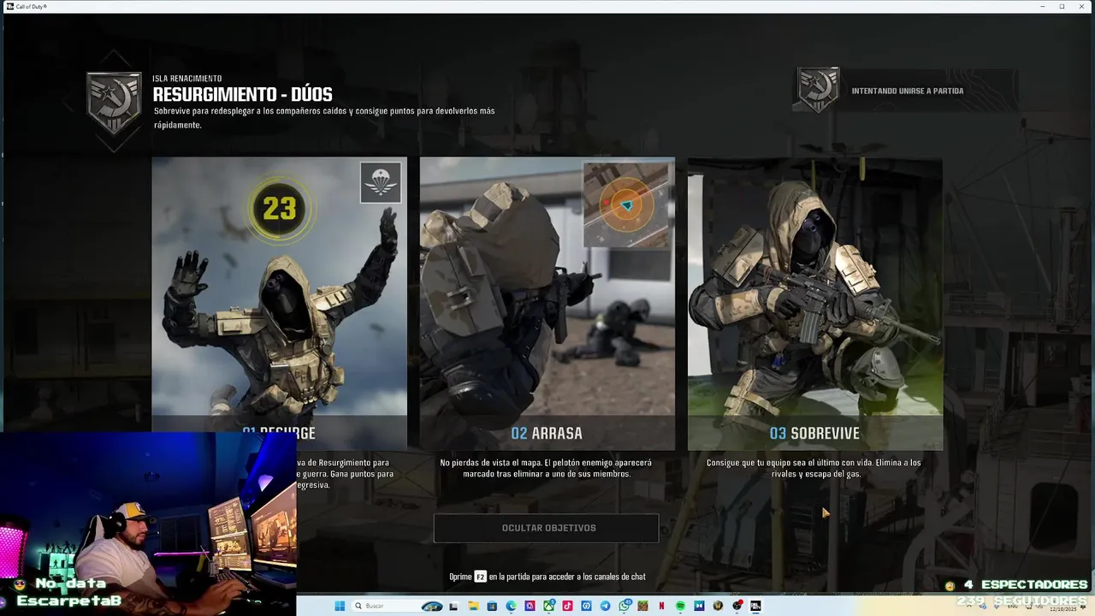Open WhatsApp from the taskbar
Screen dimensions: 1095x616
coord(624,606)
